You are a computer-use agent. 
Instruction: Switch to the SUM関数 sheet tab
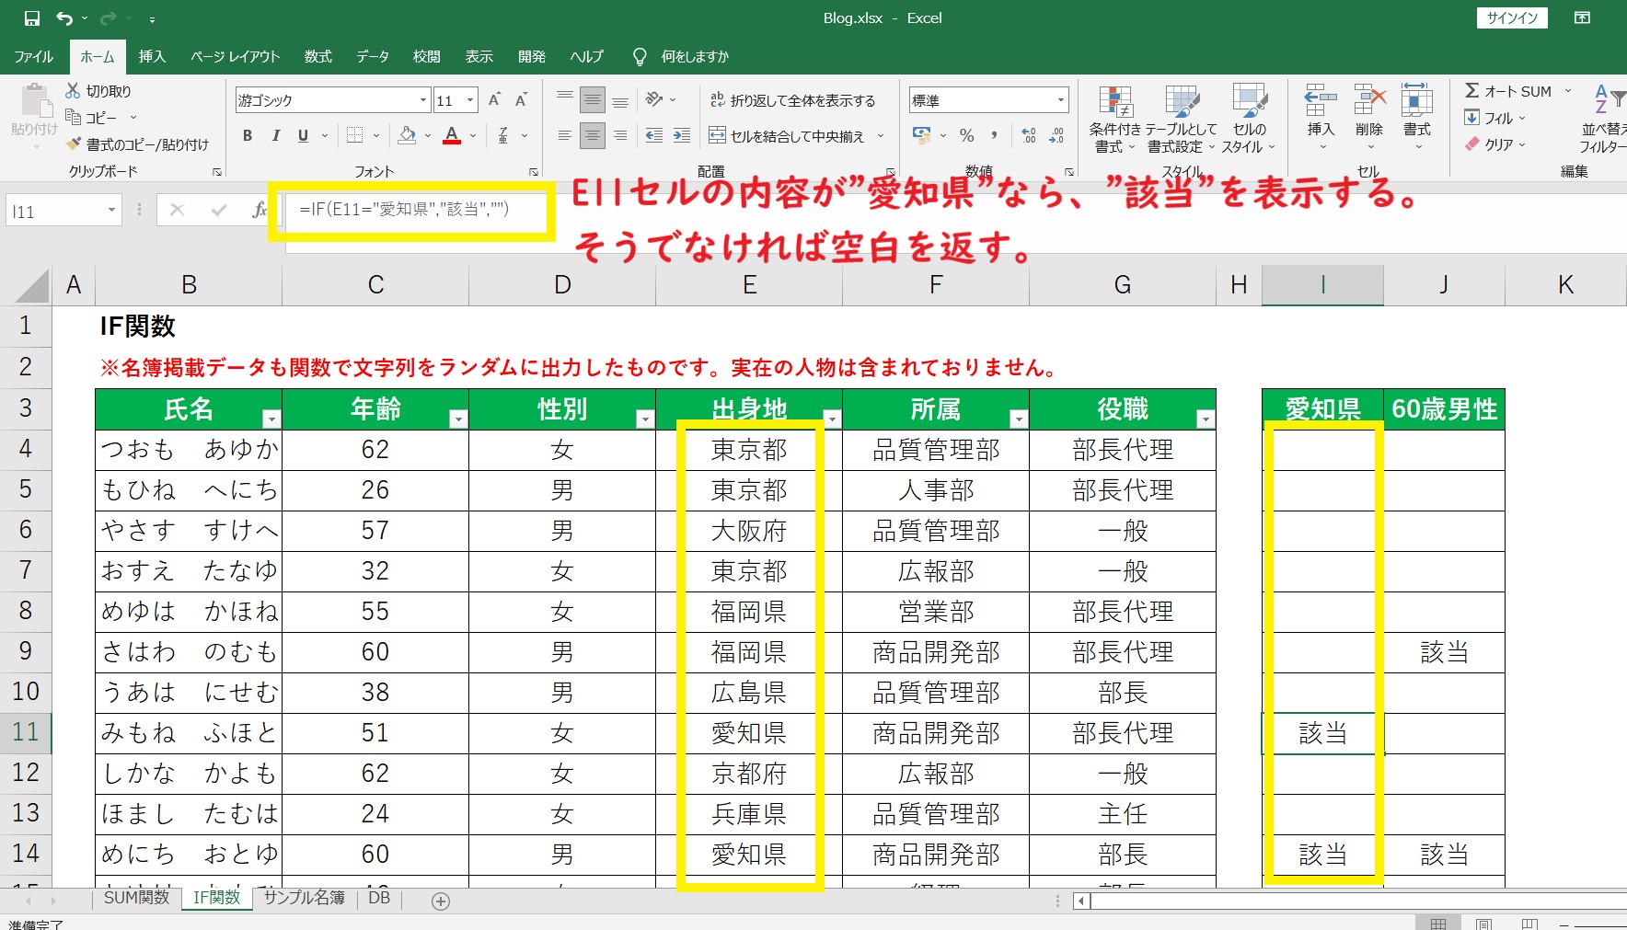pos(136,898)
